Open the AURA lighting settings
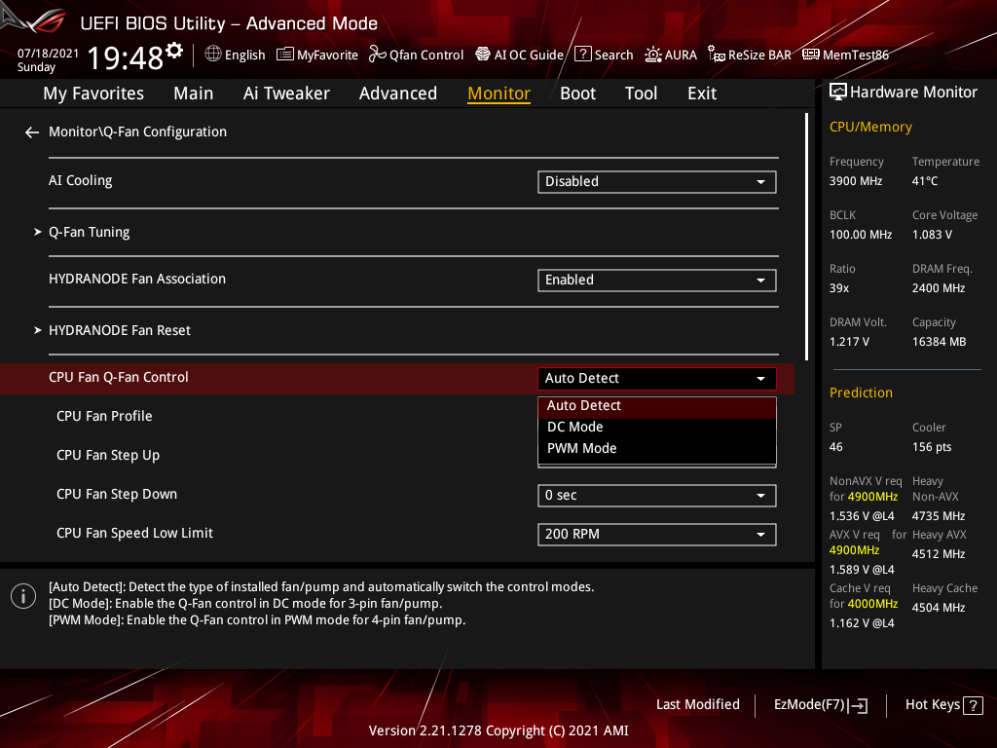Screen dimensions: 997x748 (671, 55)
